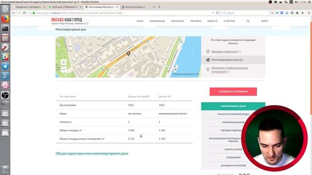The image size is (312, 175).
Task: Reload the current page
Action: pyautogui.click(x=24, y=13)
